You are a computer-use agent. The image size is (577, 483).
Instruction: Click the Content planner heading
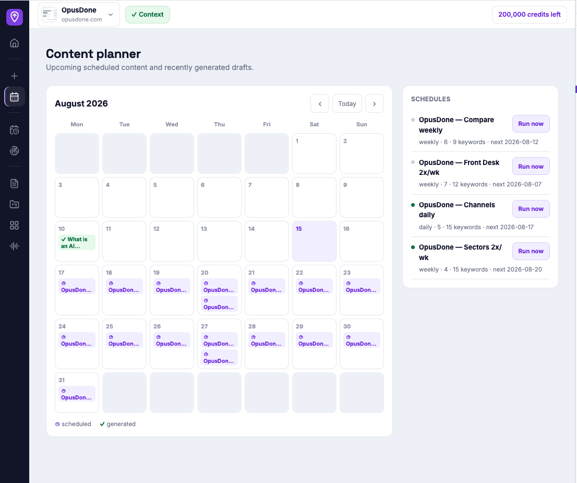[93, 54]
